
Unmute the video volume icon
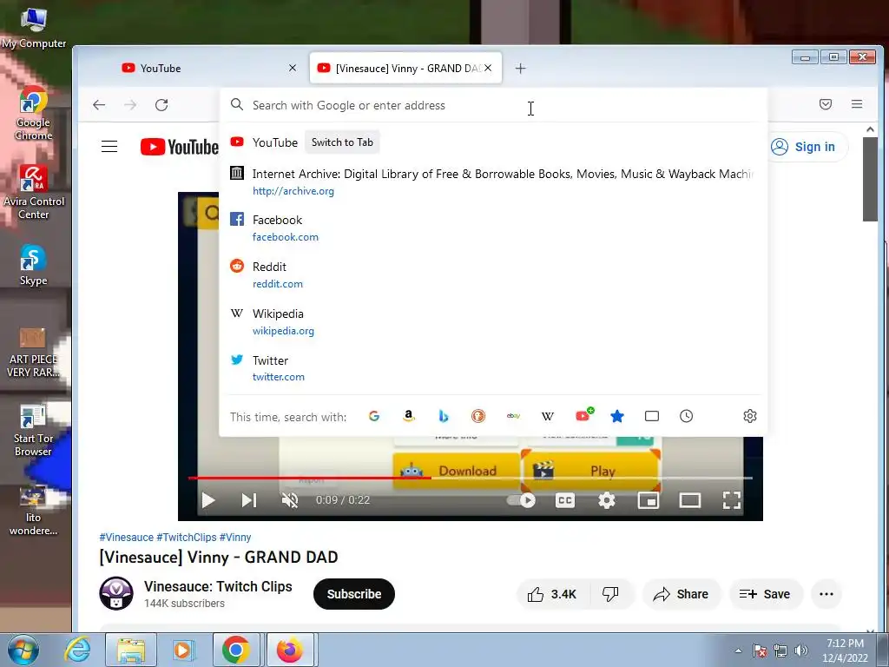click(x=290, y=500)
